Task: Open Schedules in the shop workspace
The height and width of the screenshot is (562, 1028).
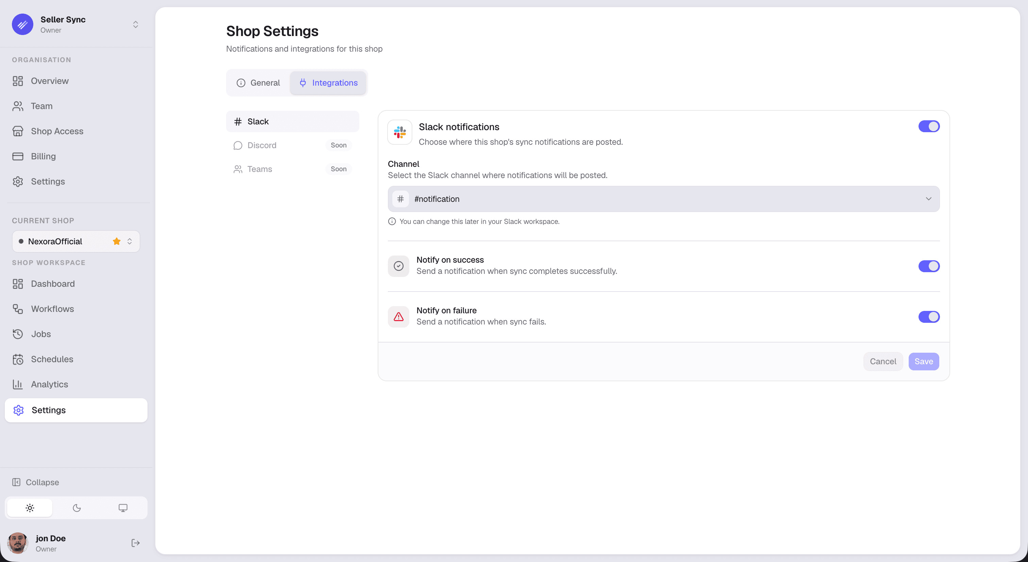Action: coord(76,359)
